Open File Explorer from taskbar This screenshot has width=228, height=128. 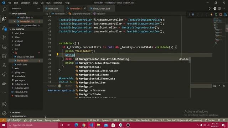[98, 125]
